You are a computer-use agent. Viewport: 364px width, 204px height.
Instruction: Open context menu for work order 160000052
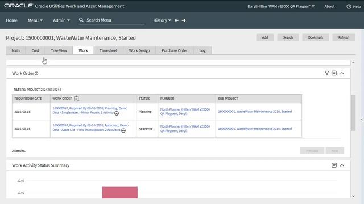point(117,113)
